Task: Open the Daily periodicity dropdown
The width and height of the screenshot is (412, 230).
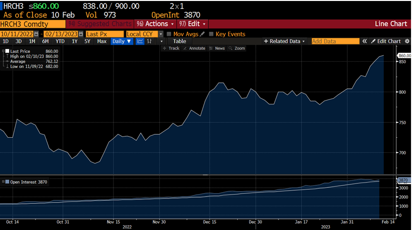Action: point(121,42)
